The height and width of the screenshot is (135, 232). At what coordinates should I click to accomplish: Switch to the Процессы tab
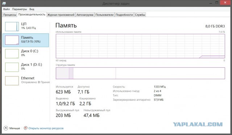point(10,15)
